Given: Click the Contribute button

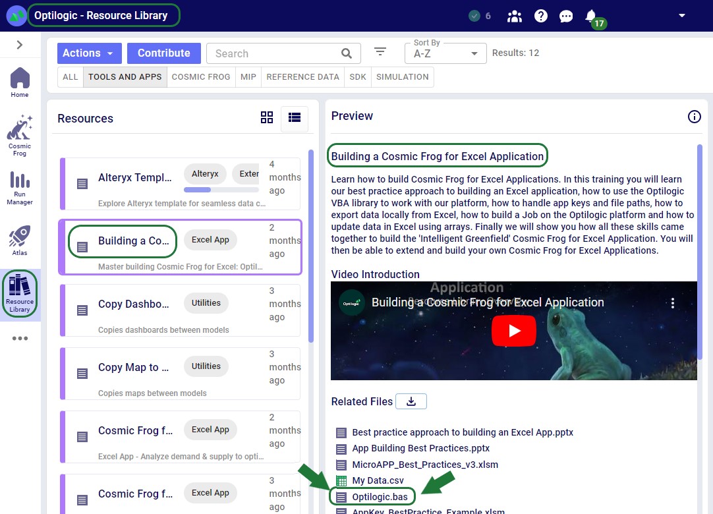Looking at the screenshot, I should 163,53.
